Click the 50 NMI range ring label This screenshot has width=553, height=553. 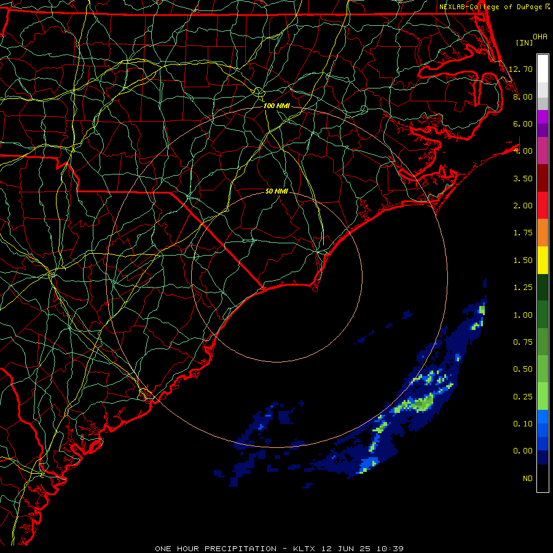click(x=276, y=191)
